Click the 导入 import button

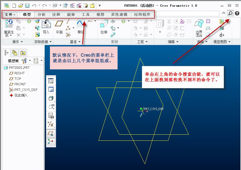(46, 27)
